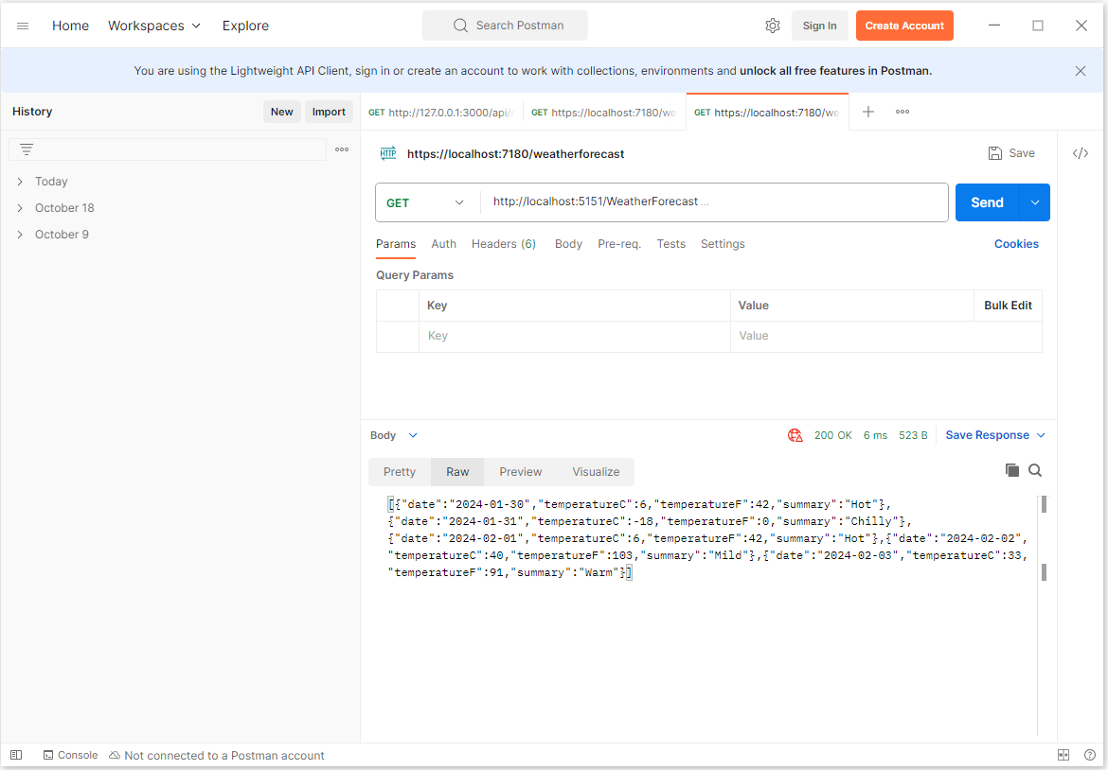Select the Pretty response view tab
This screenshot has width=1108, height=770.
400,472
